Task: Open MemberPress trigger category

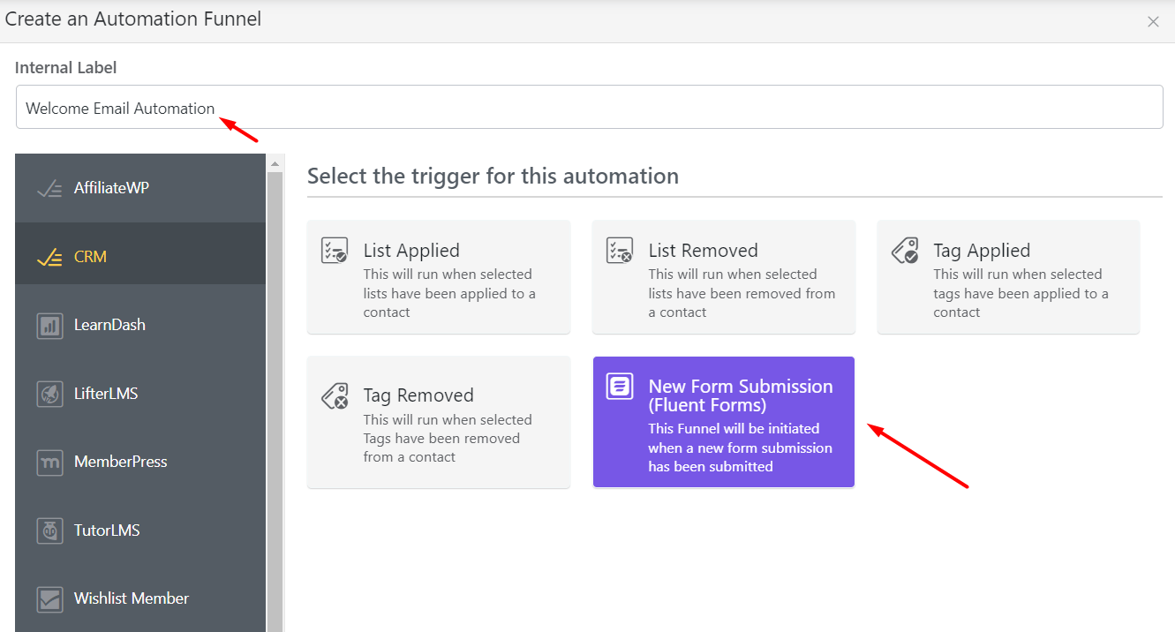Action: [x=140, y=462]
